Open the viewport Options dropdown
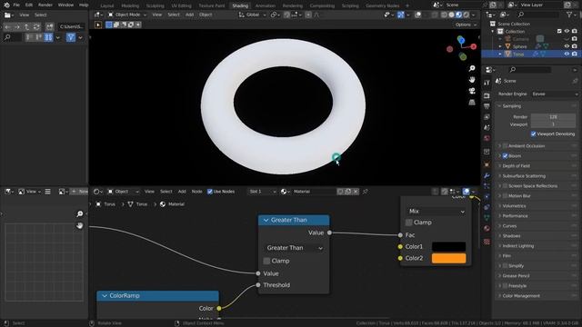This screenshot has width=582, height=327. click(466, 25)
